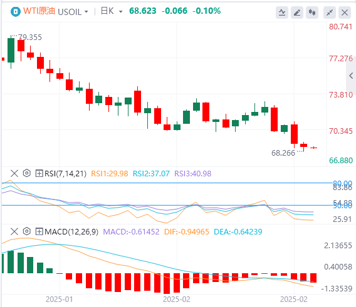Viewport: 356px width, 307px height.
Task: Open MACD indicator settings gear
Action: [27, 231]
